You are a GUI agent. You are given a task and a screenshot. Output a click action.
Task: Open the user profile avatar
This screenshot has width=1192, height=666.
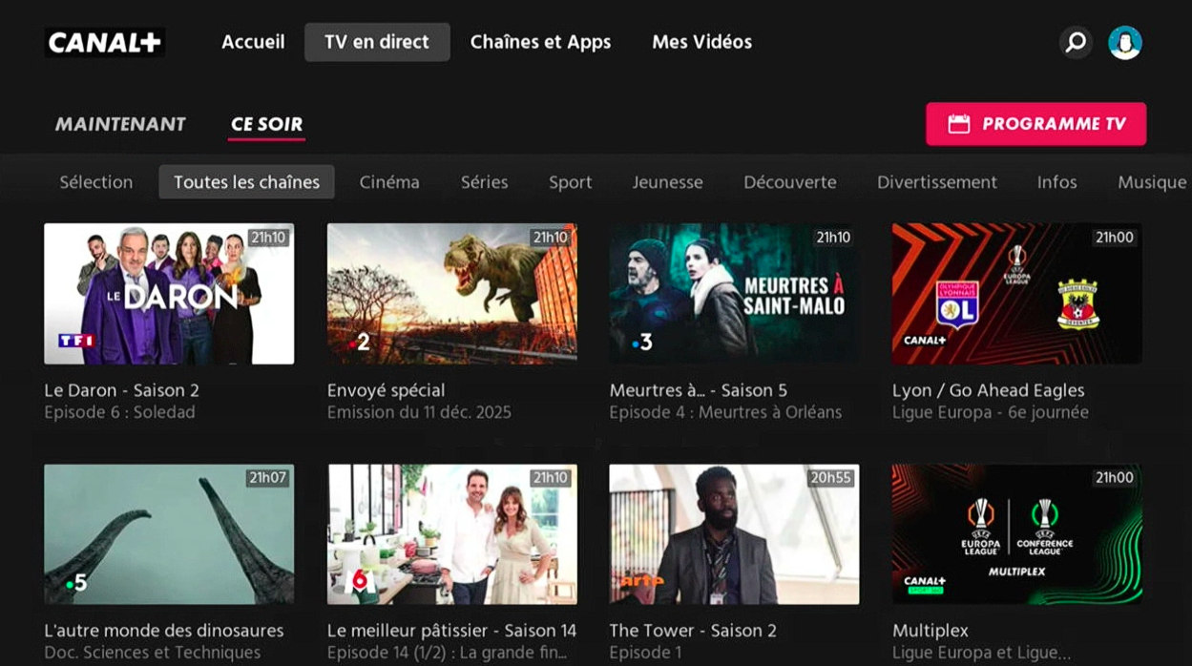pyautogui.click(x=1125, y=43)
